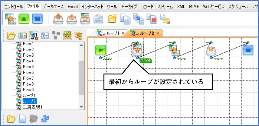Select Flow7 in the flow tree
The width and height of the screenshot is (259, 126).
[28, 78]
